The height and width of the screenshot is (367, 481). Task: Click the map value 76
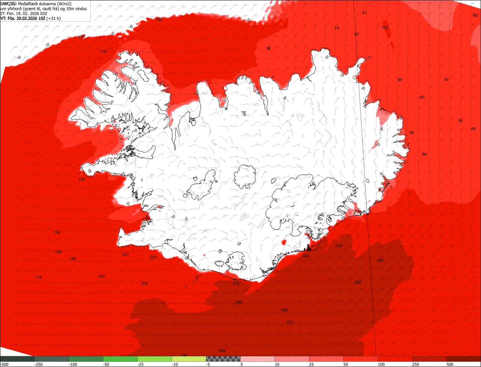tap(460, 121)
